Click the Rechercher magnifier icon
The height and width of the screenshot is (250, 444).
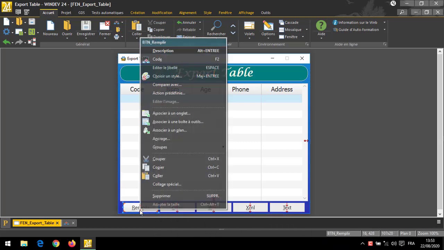(x=216, y=26)
